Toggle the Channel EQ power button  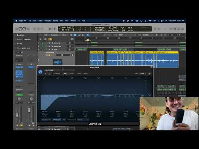point(40,72)
